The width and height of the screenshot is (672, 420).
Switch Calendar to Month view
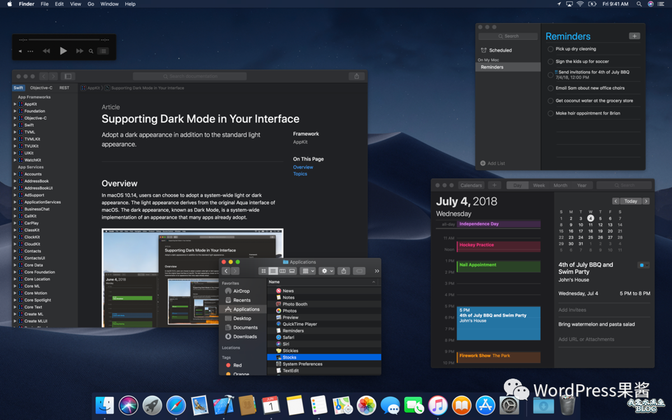pos(561,185)
